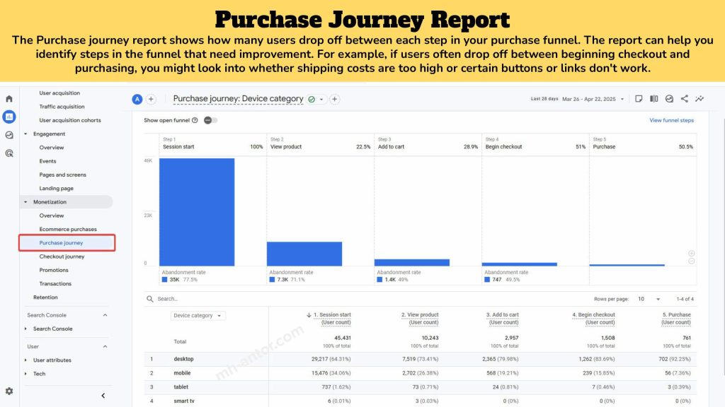The width and height of the screenshot is (725, 407).
Task: Toggle the Show open funnel switch
Action: tap(210, 120)
